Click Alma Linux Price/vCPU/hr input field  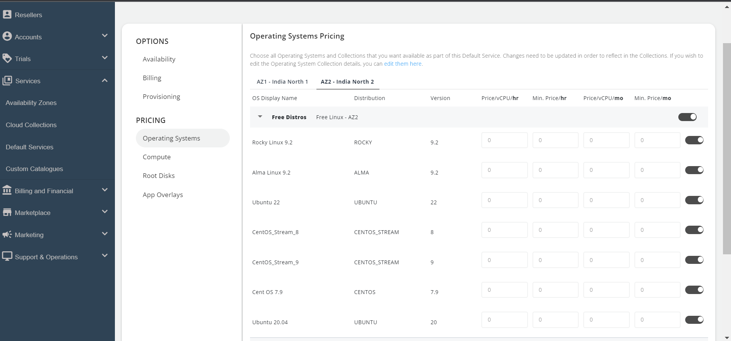504,170
